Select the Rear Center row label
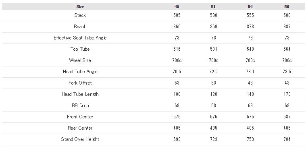Image resolution: width=308 pixels, height=153 pixels. point(80,128)
